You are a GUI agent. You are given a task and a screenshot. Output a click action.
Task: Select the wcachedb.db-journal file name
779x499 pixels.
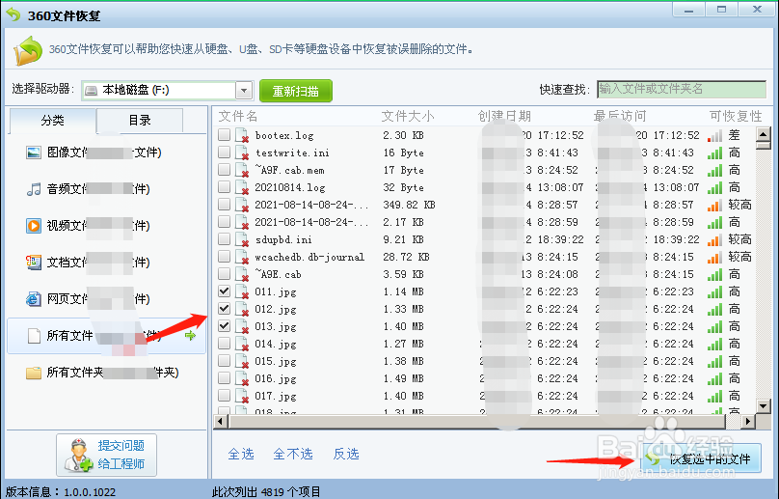(309, 257)
